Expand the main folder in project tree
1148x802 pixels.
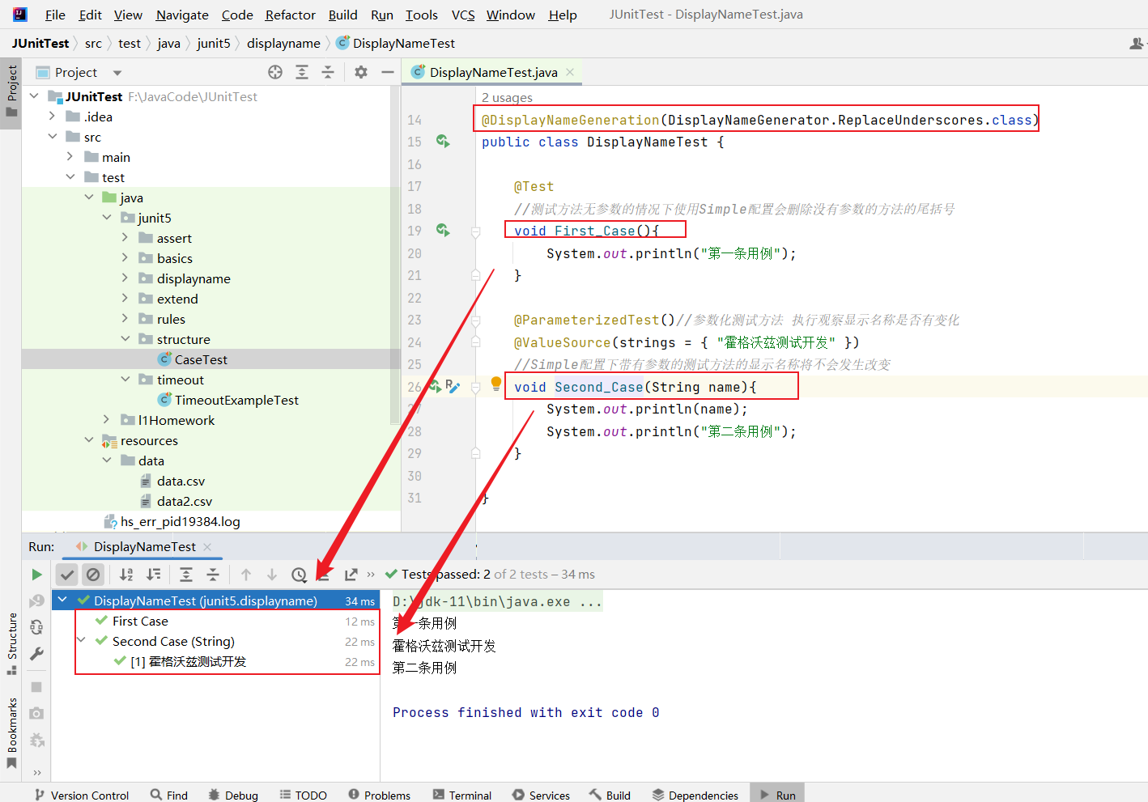tap(70, 157)
